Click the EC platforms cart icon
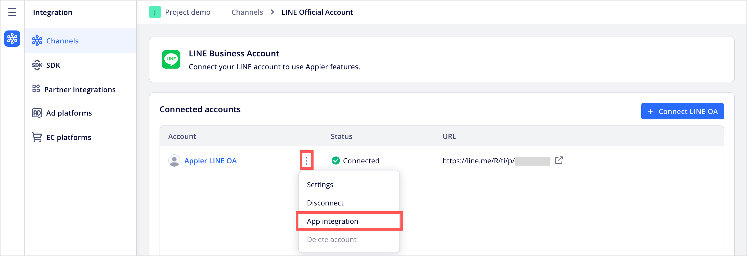 [x=37, y=137]
